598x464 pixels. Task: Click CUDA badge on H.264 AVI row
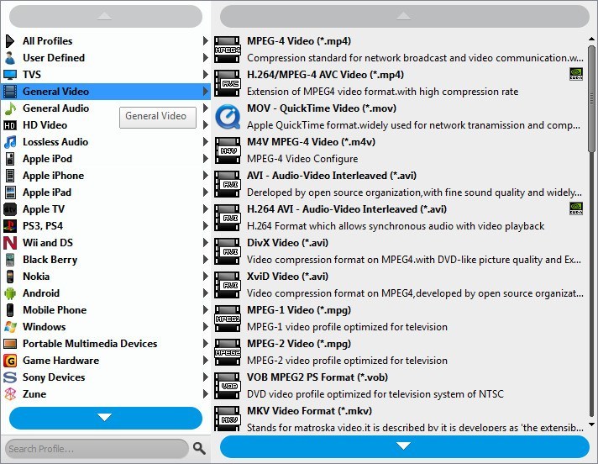pos(576,208)
